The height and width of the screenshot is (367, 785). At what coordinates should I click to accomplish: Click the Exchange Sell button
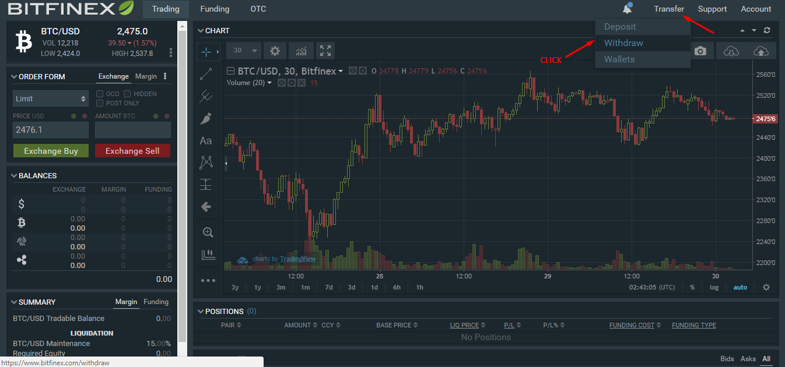click(132, 151)
